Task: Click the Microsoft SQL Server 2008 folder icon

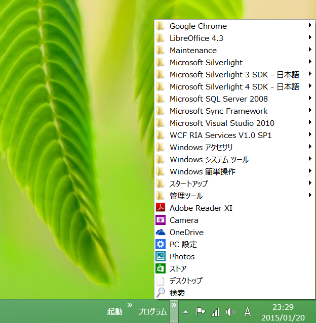Action: pyautogui.click(x=160, y=99)
